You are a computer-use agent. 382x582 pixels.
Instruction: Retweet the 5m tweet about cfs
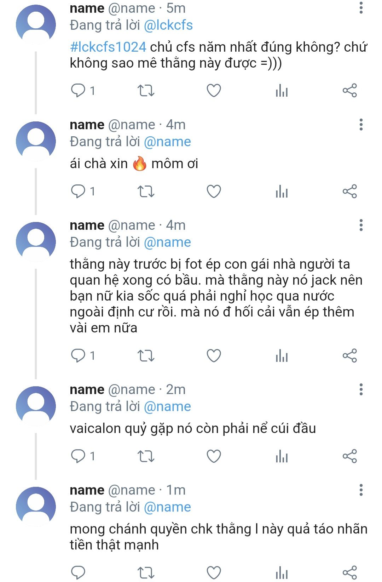[146, 91]
